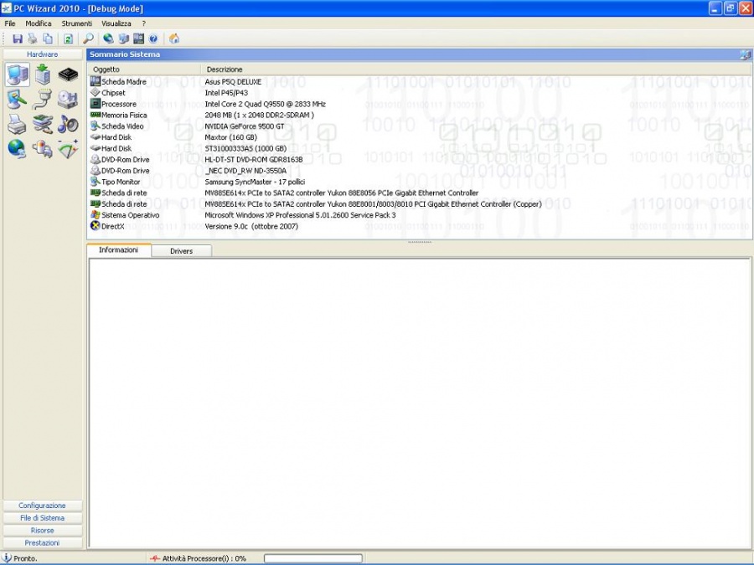This screenshot has width=754, height=565.
Task: Open the music note Multimedia sidebar icon
Action: [68, 125]
